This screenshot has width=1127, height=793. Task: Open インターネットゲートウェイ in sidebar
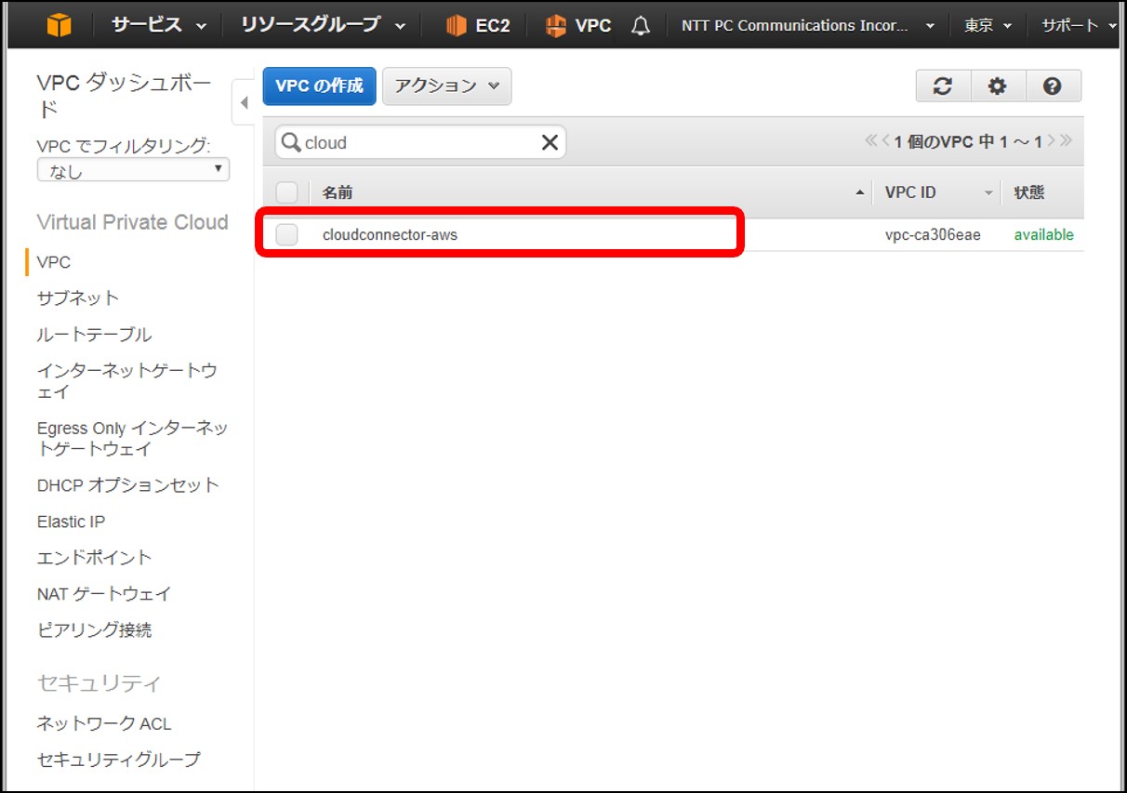click(126, 381)
